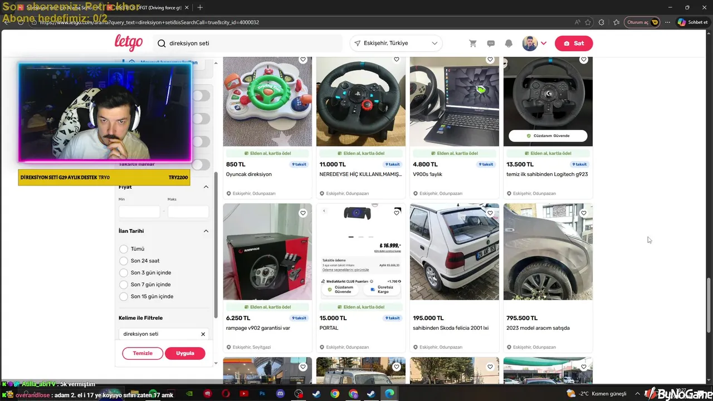Viewport: 713px width, 401px height.
Task: Favorite the Oyuncak direksiyon listing heart
Action: pos(303,59)
